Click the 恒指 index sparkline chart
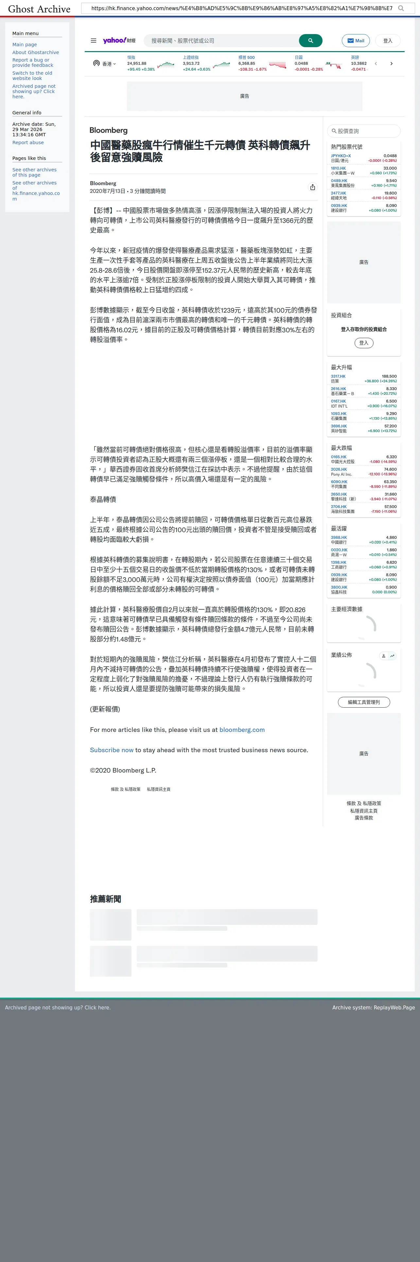The width and height of the screenshot is (420, 1262). pos(166,64)
